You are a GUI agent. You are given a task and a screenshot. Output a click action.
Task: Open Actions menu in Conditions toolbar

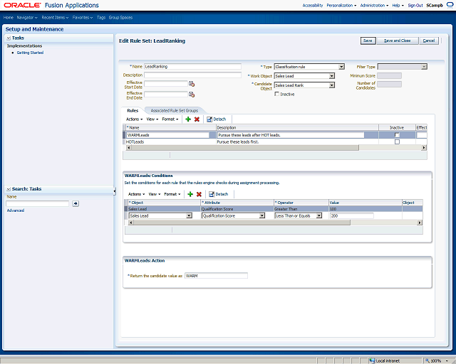136,194
